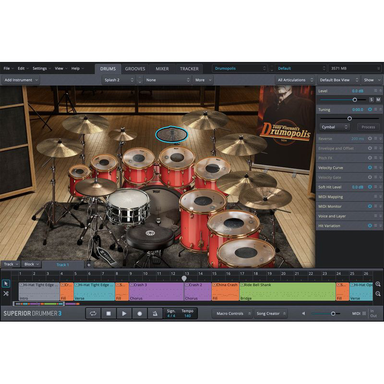Add a new track with plus button
The width and height of the screenshot is (384, 384).
tap(89, 265)
